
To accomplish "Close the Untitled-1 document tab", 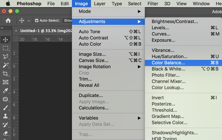I will pos(16,31).
